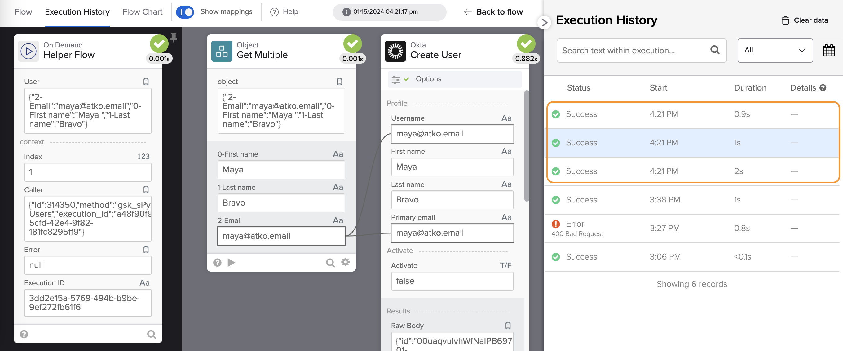The image size is (843, 351).
Task: Switch to the Flow Chart tab
Action: tap(142, 12)
